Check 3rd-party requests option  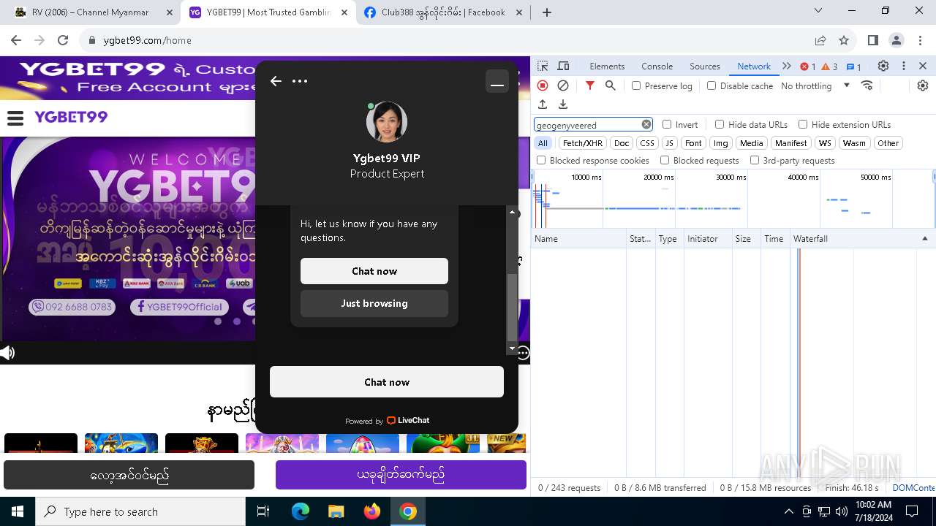755,160
